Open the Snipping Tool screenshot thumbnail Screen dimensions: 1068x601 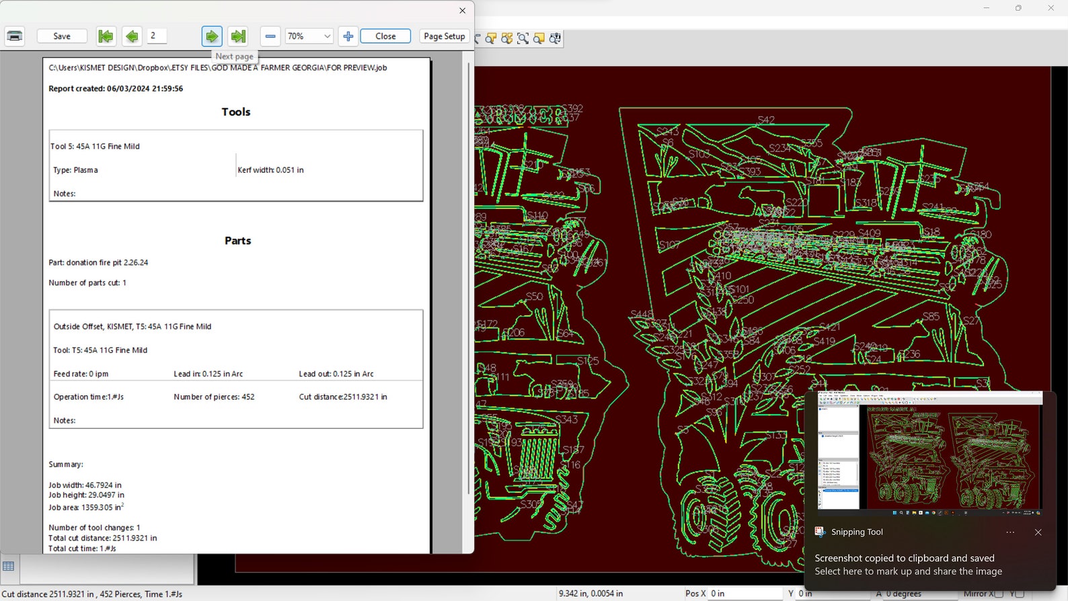(929, 452)
